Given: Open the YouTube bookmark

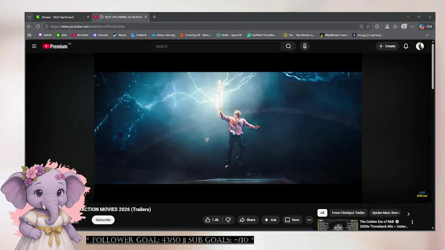Looking at the screenshot, I should coord(80,35).
